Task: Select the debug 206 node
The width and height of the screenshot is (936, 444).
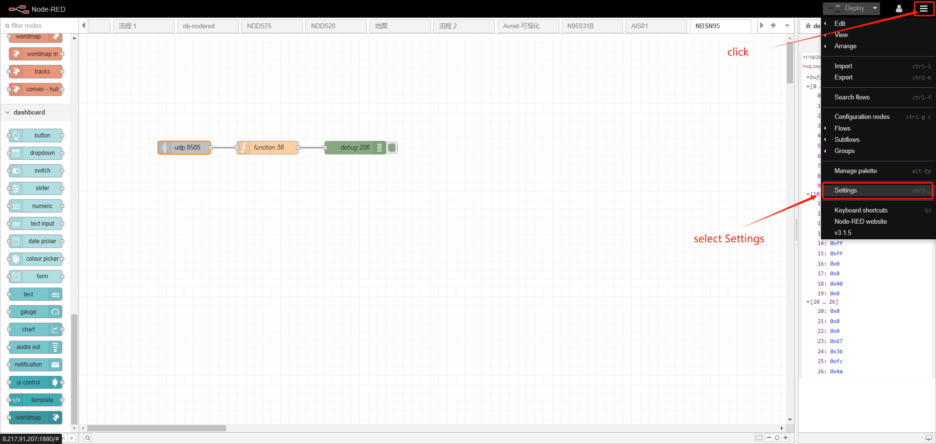Action: [x=355, y=148]
